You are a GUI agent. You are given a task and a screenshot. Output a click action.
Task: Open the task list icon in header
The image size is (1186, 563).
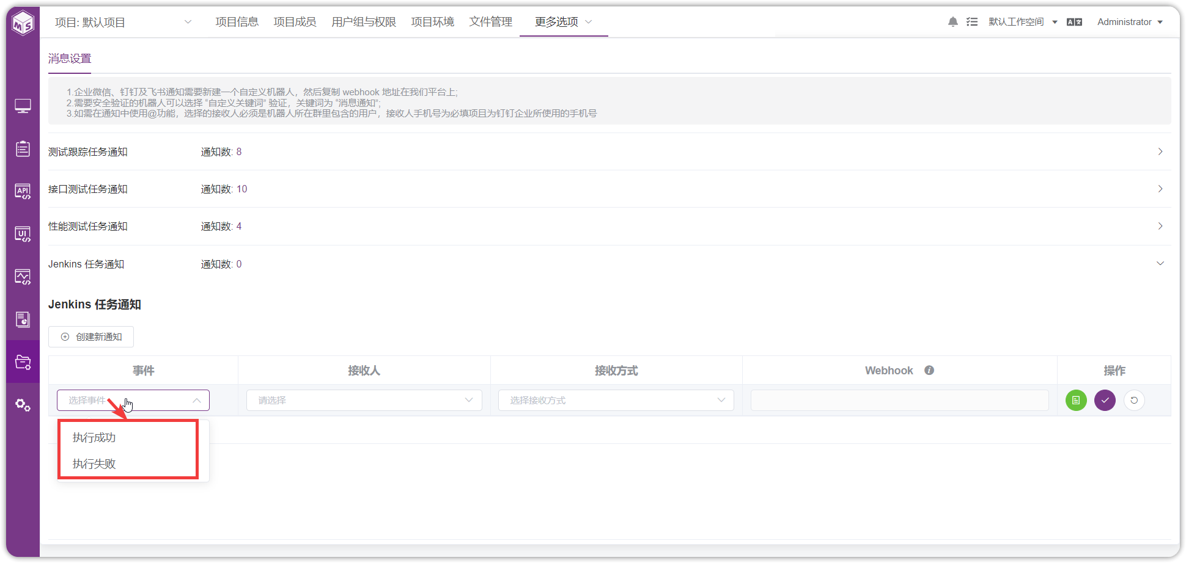pyautogui.click(x=971, y=22)
